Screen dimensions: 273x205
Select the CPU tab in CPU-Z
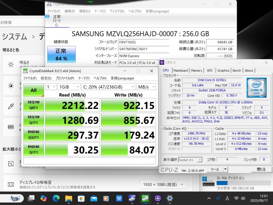click(166, 70)
